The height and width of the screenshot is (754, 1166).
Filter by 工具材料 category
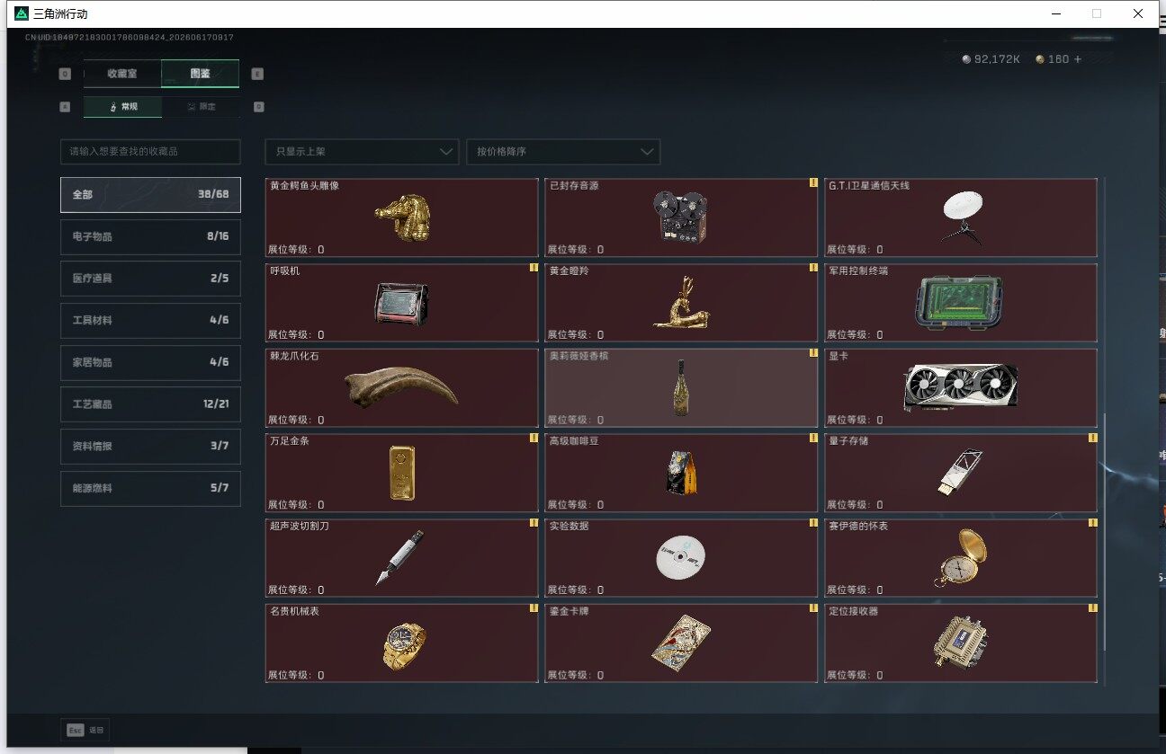(150, 320)
